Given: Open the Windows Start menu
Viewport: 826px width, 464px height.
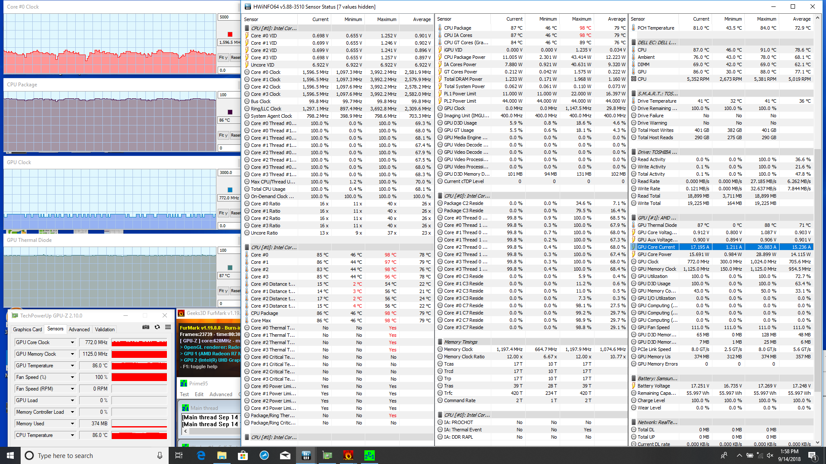Looking at the screenshot, I should point(10,455).
